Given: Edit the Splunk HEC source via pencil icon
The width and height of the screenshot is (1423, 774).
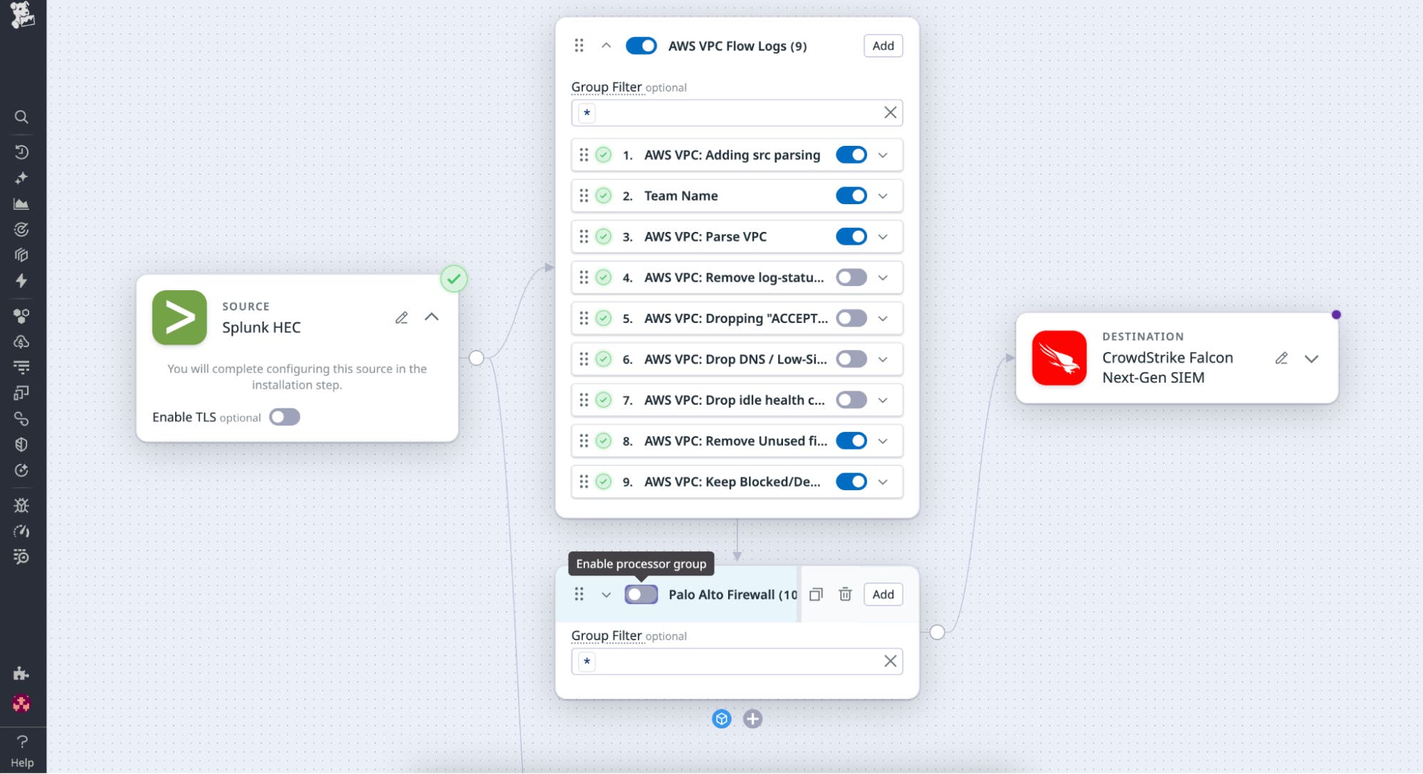Looking at the screenshot, I should [402, 318].
